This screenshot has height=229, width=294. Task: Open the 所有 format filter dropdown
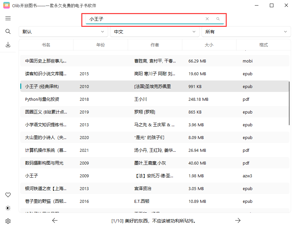(246, 32)
